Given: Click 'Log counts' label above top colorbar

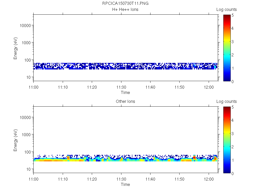Looking at the screenshot, I should (x=226, y=10).
